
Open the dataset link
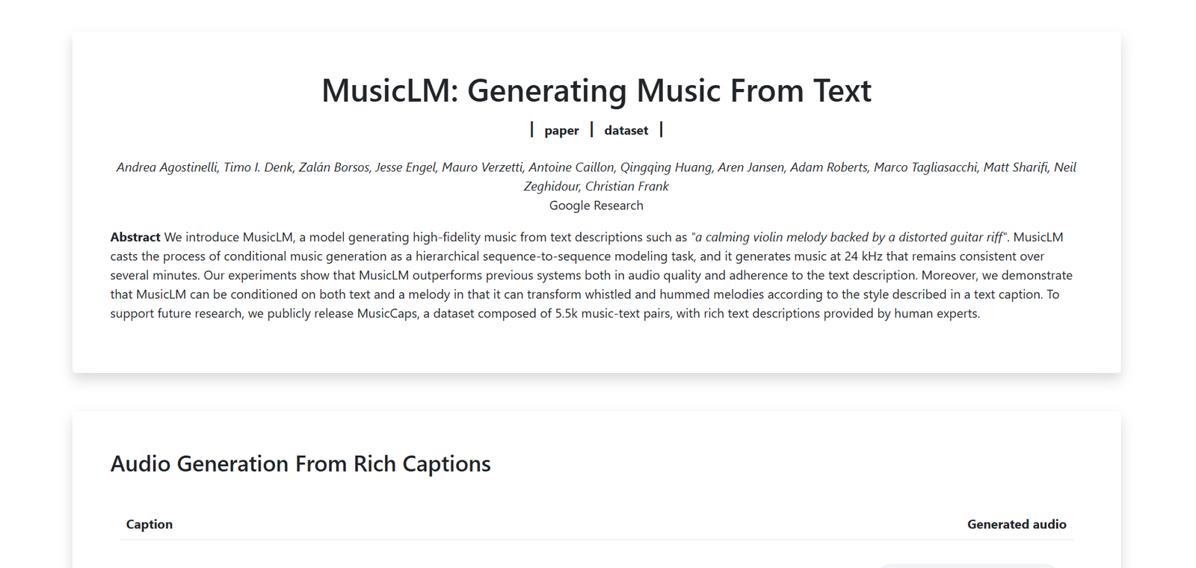(x=626, y=131)
